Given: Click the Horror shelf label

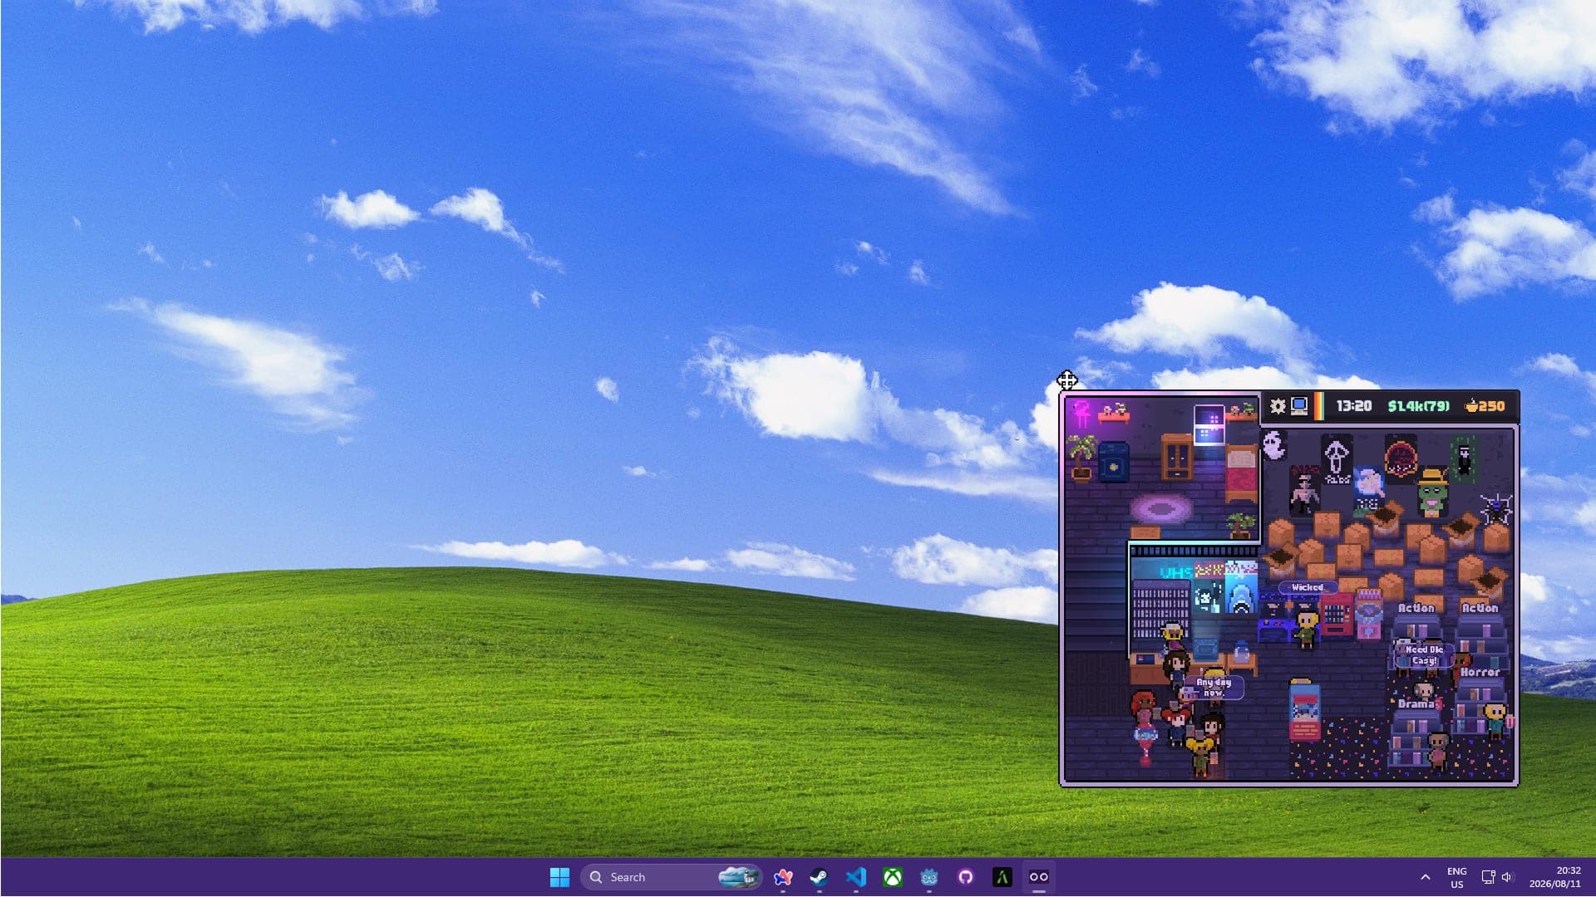Looking at the screenshot, I should tap(1480, 672).
